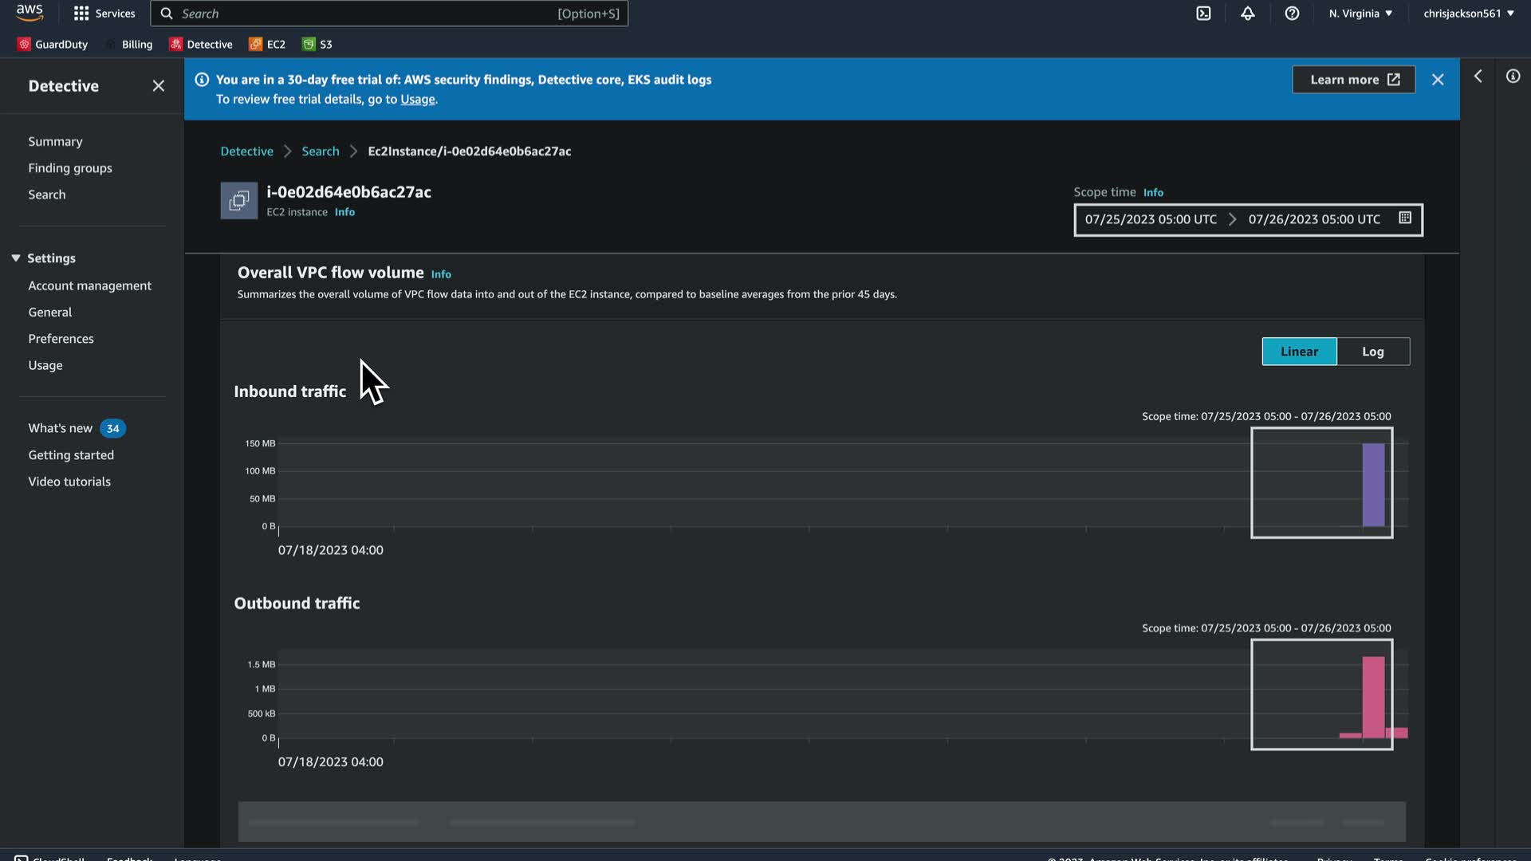Expand the chrisjackson561 account menu
The image size is (1531, 861).
click(1468, 14)
